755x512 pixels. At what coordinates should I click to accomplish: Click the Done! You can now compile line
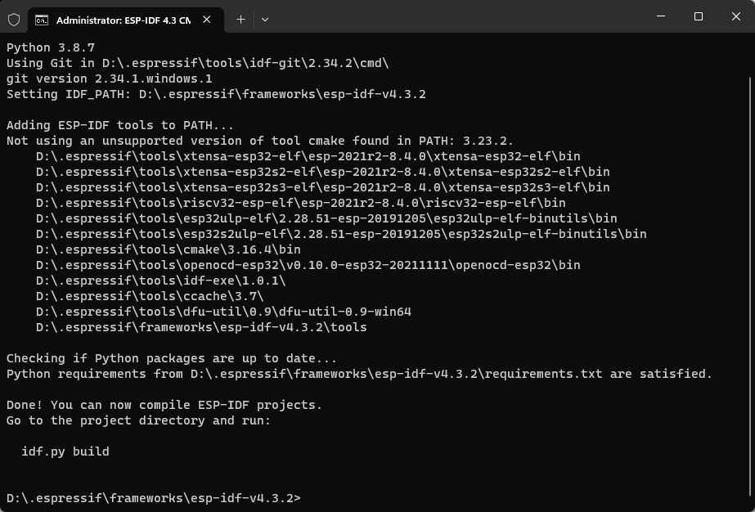pos(164,405)
